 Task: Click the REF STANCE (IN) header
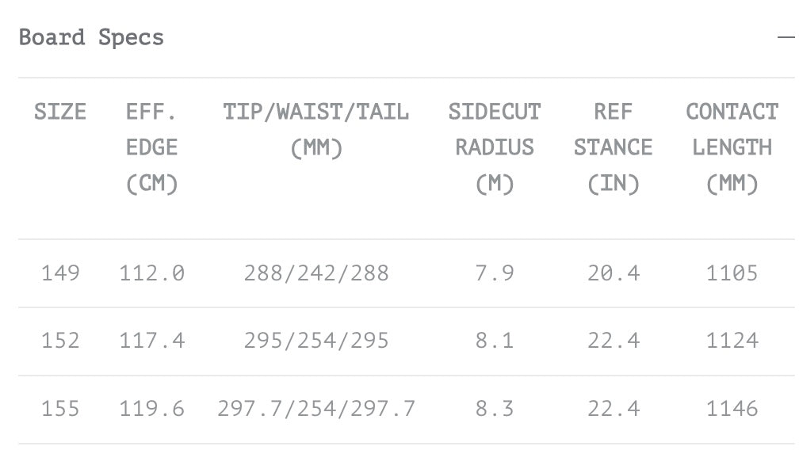613,147
